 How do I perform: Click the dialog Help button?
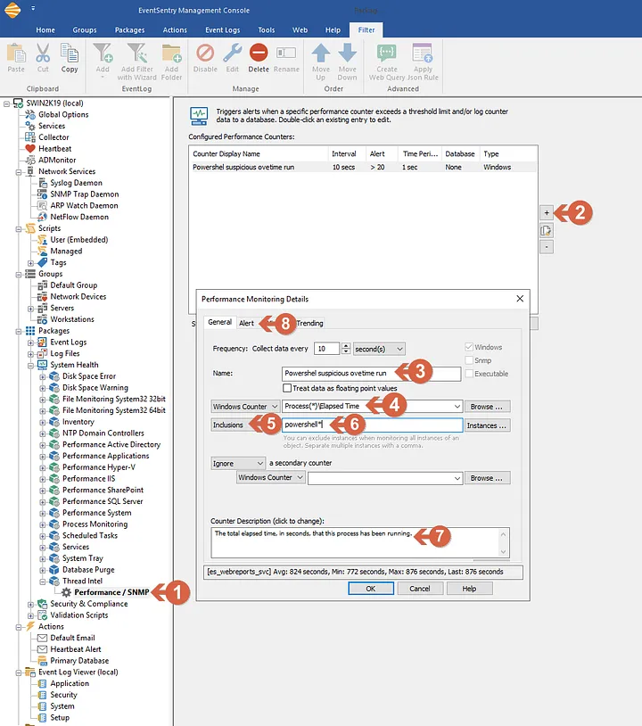pos(469,589)
